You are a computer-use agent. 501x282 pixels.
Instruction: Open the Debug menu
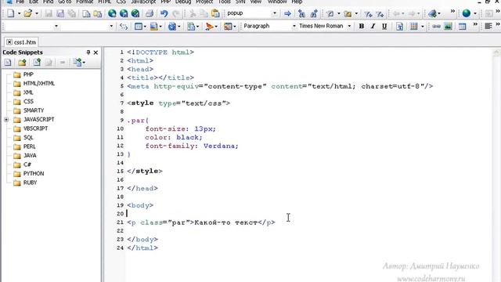(x=183, y=2)
